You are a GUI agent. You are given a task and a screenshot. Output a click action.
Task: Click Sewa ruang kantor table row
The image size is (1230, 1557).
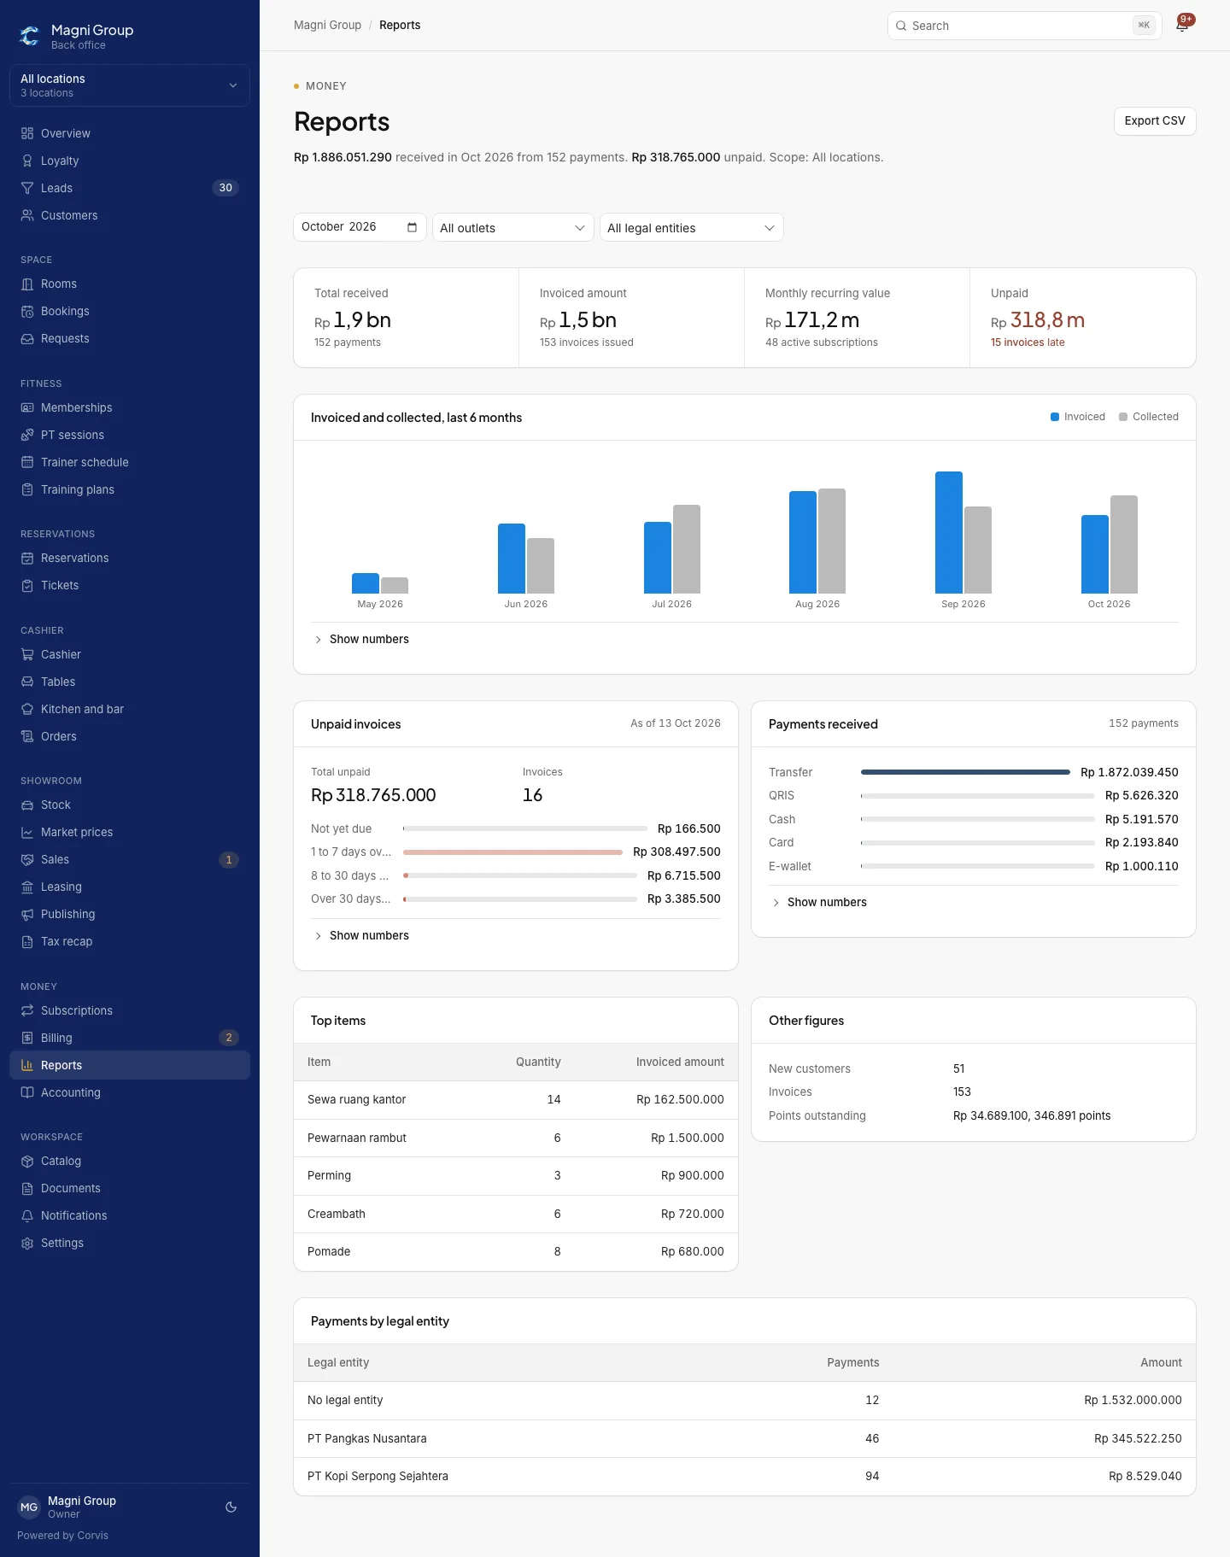pos(516,1100)
